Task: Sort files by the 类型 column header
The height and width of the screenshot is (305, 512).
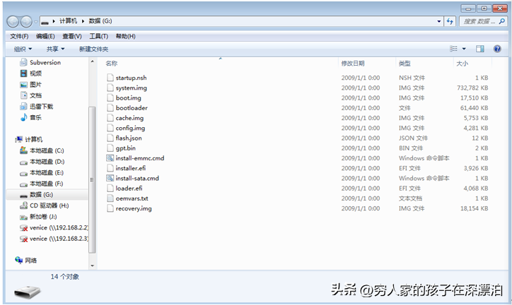Action: click(x=405, y=64)
